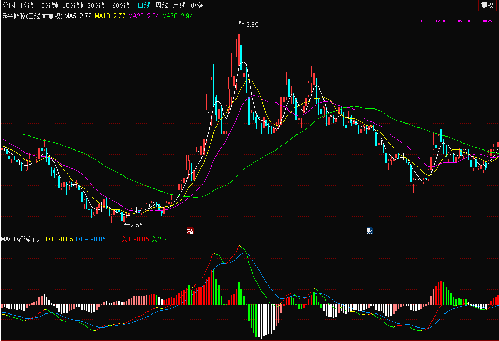Switch to the 周线 weekly chart tab

point(161,5)
